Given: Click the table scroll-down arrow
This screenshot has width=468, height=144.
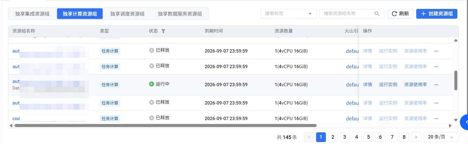Looking at the screenshot, I should (456, 120).
